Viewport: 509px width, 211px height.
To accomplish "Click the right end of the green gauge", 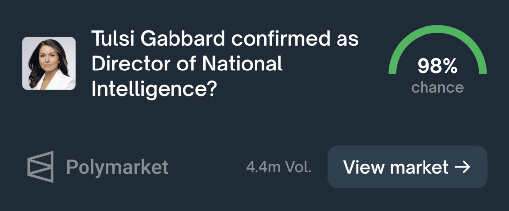I will pos(482,70).
